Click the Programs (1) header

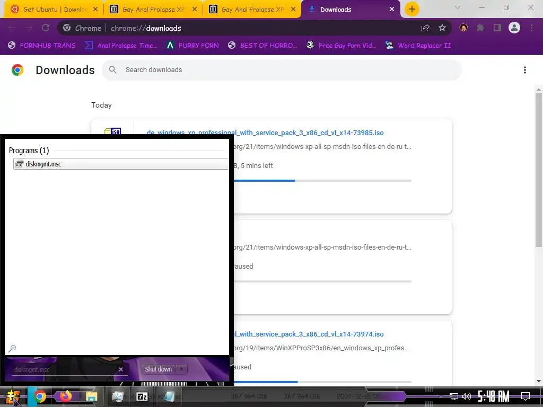click(x=29, y=151)
